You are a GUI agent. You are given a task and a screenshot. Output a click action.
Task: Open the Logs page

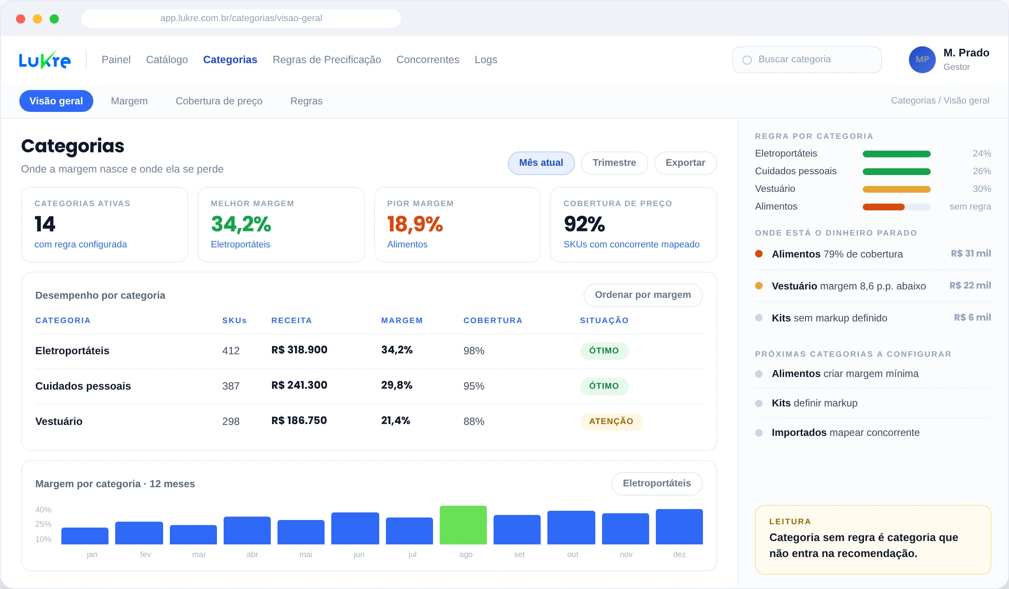coord(486,60)
